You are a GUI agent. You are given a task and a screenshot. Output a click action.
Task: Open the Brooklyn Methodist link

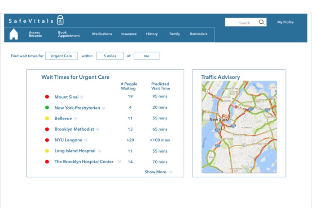[x=74, y=129]
